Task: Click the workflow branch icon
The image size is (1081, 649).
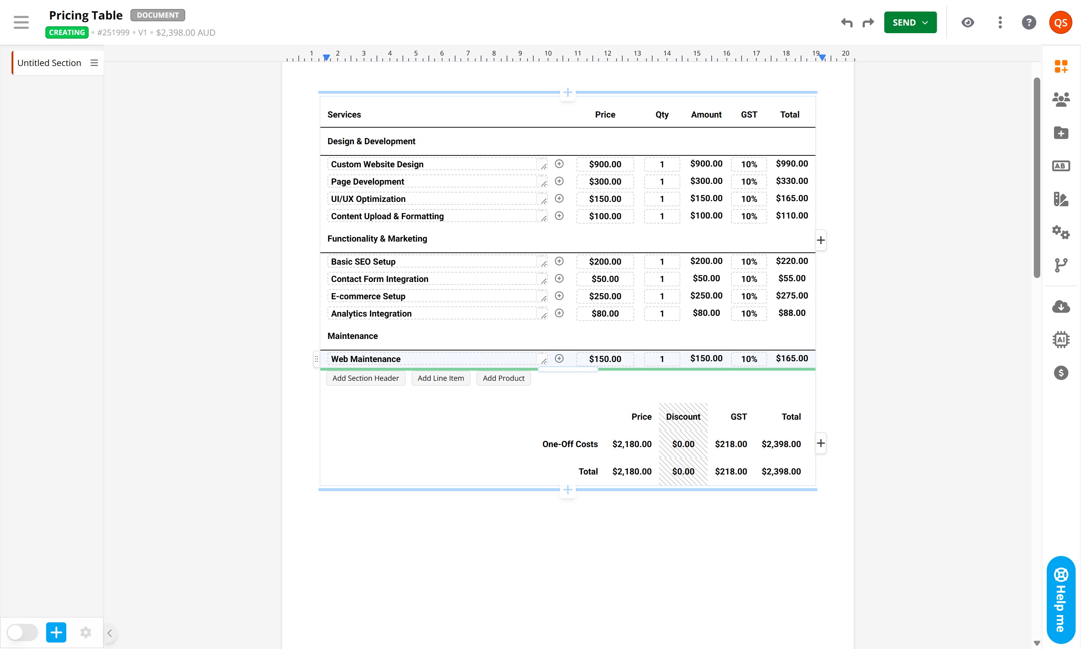Action: 1060,265
